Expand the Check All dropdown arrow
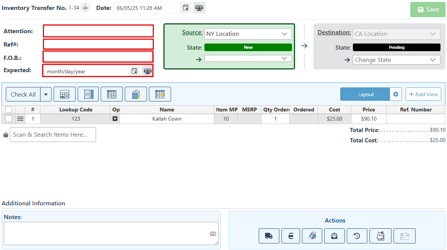The image size is (447, 250). 46,94
